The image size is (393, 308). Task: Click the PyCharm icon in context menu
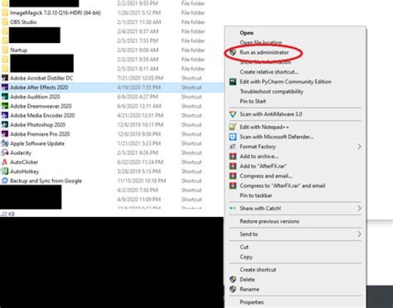coord(233,82)
